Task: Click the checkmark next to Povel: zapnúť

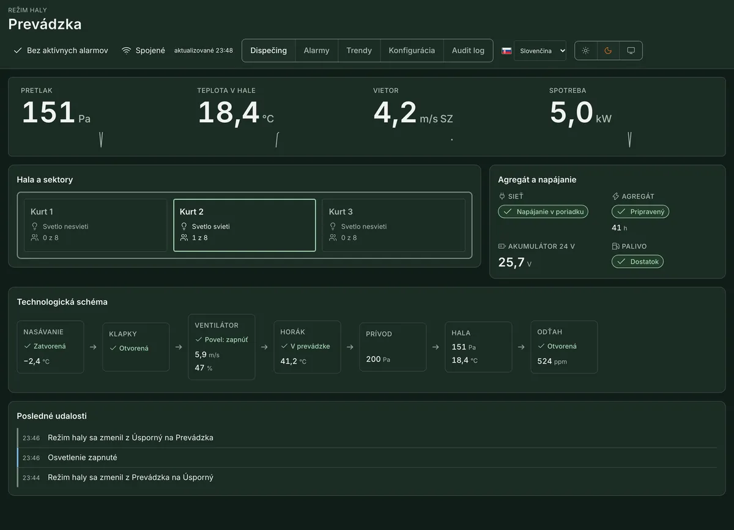Action: coord(198,339)
